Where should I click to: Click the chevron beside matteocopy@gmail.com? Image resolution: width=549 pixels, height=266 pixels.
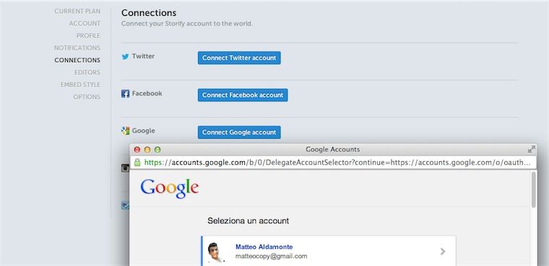443,252
